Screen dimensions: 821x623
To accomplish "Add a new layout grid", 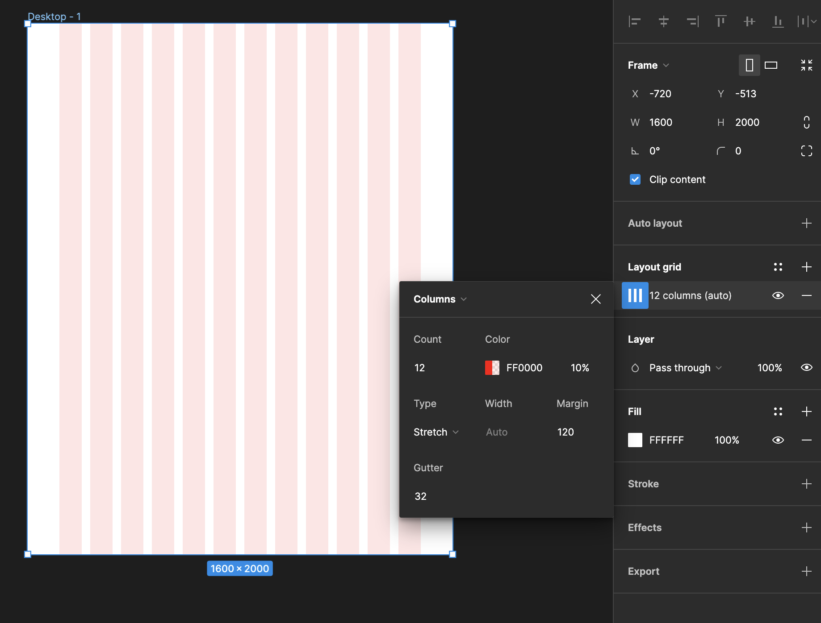I will pyautogui.click(x=807, y=267).
